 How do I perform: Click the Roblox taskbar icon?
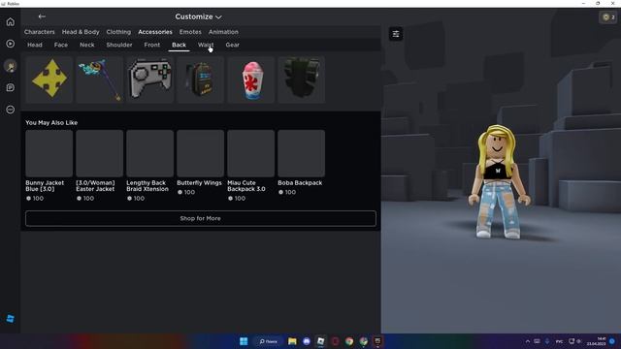(x=321, y=341)
